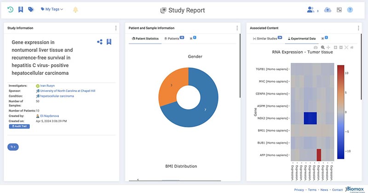
Task: Expand the My Tags dropdown
Action: click(52, 9)
